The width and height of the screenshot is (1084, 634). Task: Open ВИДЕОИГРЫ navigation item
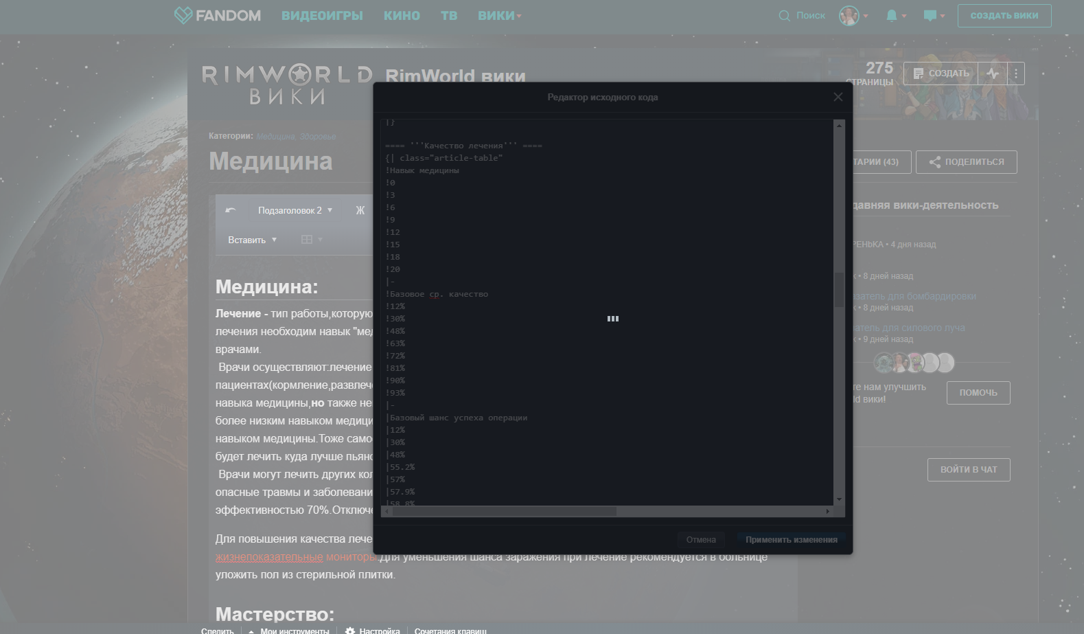(x=322, y=15)
